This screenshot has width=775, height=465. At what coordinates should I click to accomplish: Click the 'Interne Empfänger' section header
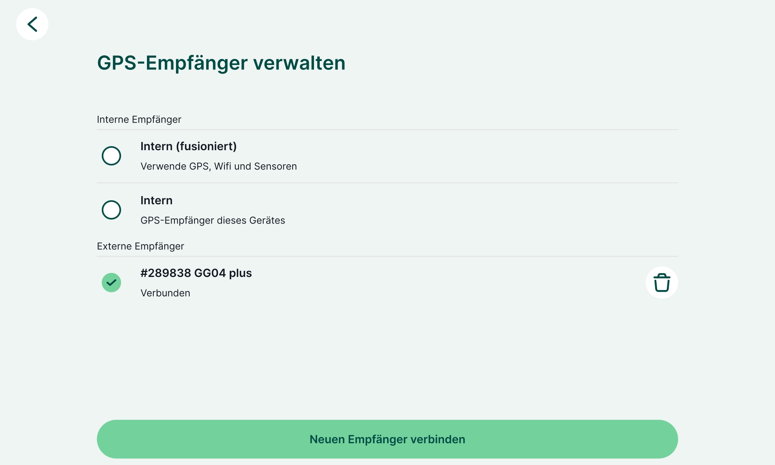[x=139, y=119]
